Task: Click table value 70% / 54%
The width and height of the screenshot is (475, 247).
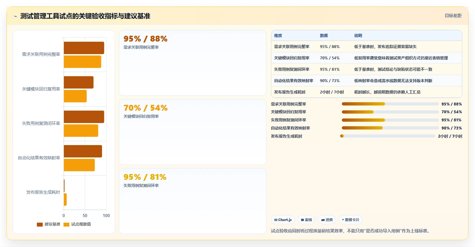Action: pyautogui.click(x=330, y=58)
